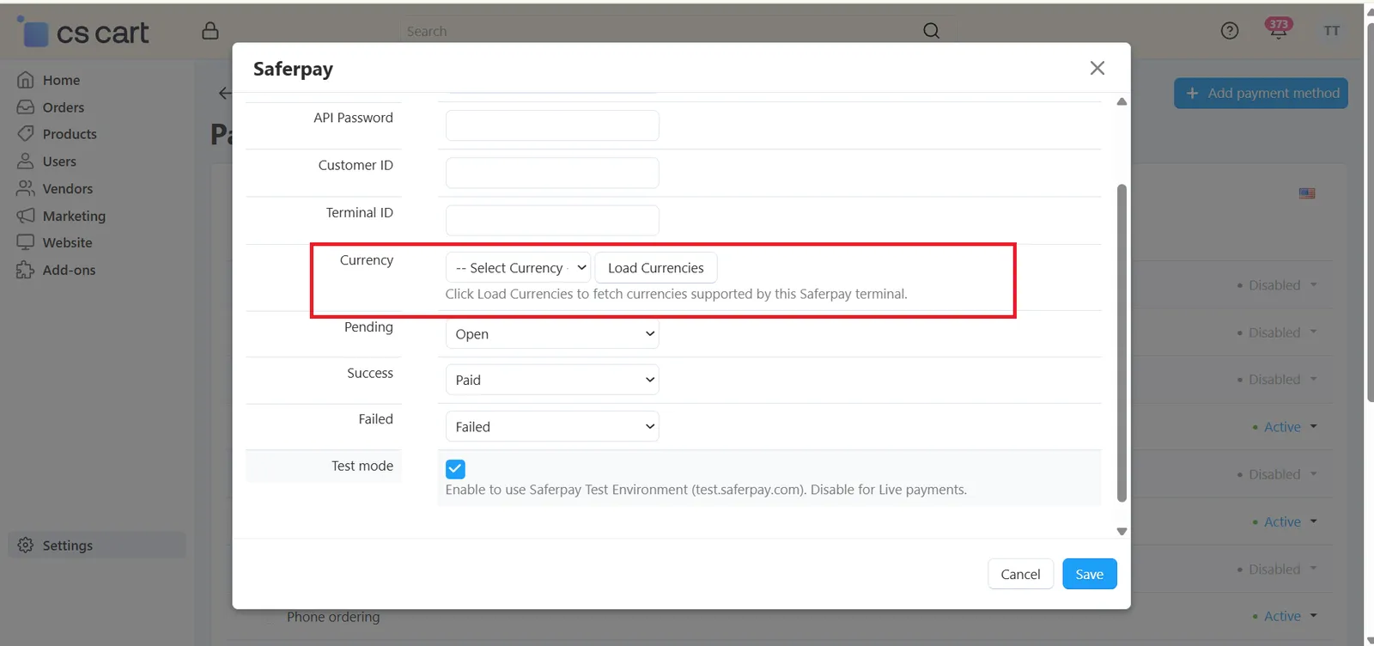Open the Failed status dropdown

pos(552,426)
